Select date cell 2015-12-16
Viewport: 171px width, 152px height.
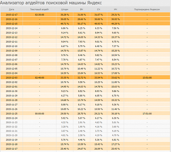click(12, 19)
